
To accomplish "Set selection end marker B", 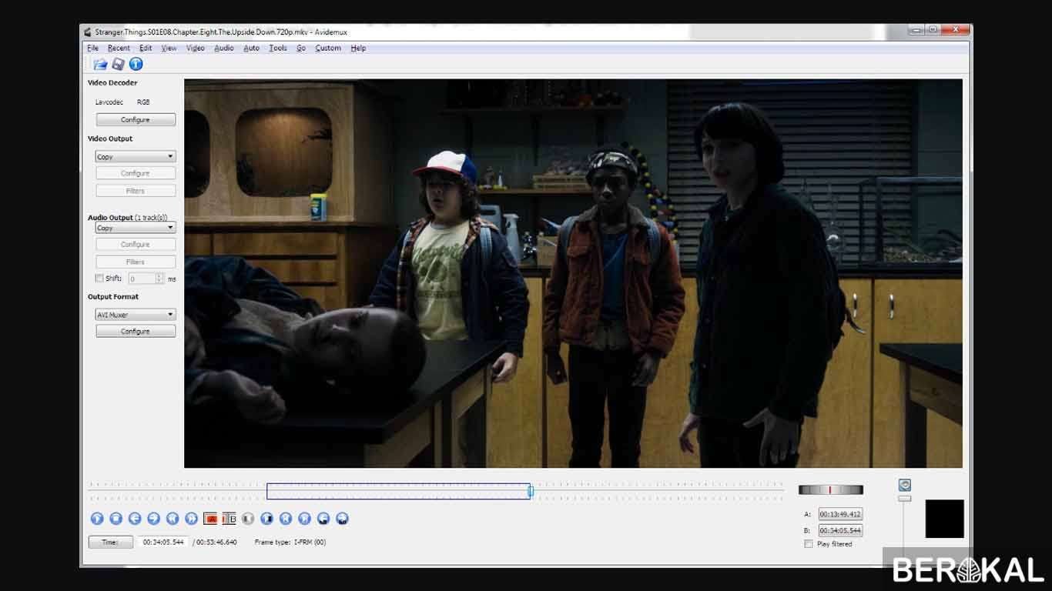I will click(x=229, y=519).
